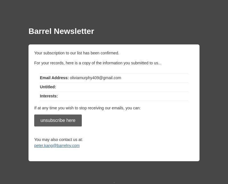Click the empty value area beside Untitled
Screen dimensions: 228x184
[122, 87]
